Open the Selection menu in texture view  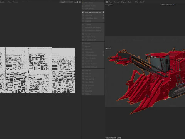pyautogui.click(x=3, y=2)
